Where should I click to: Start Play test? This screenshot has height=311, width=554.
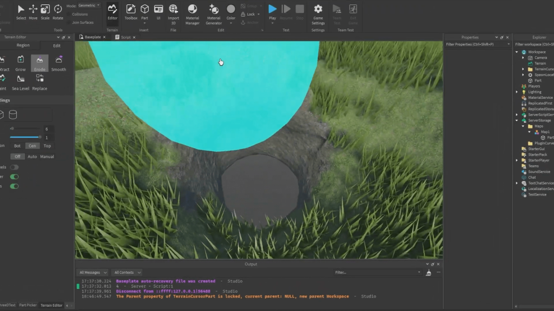point(273,9)
